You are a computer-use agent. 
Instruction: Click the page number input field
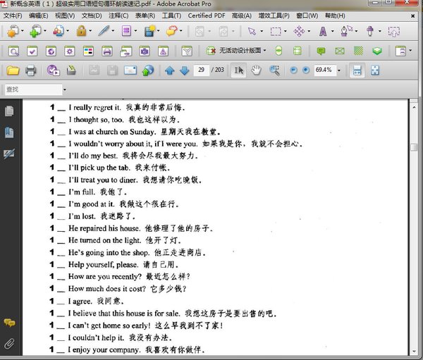click(x=201, y=70)
